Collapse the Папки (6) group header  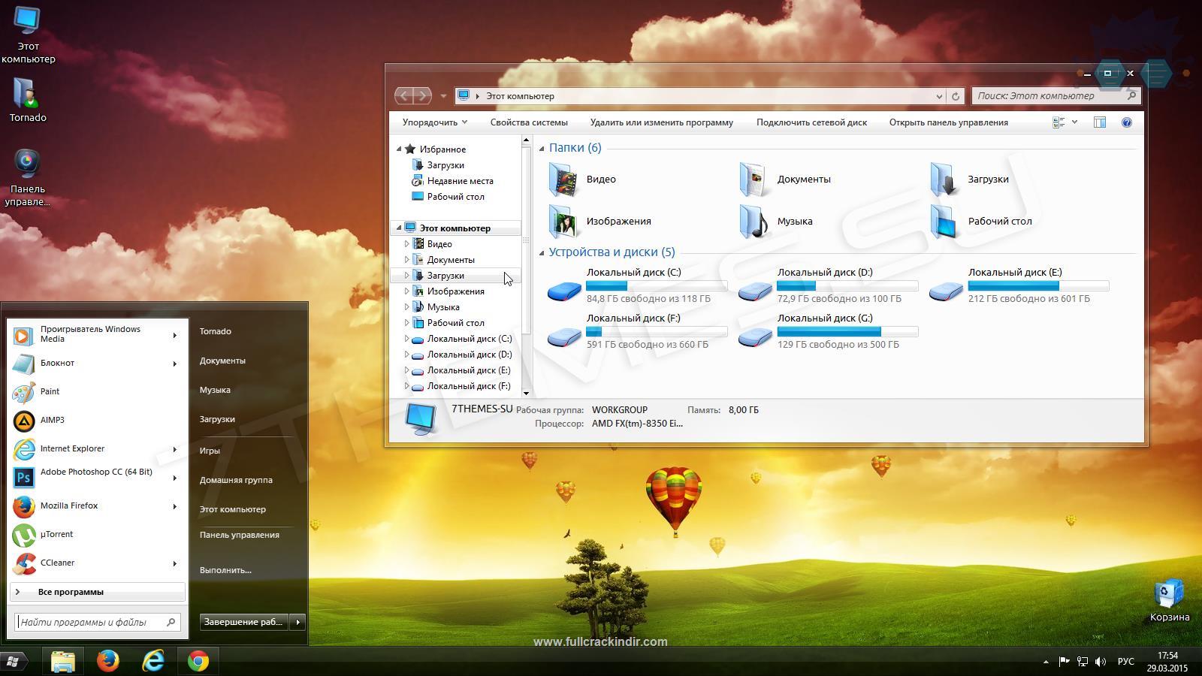[542, 148]
